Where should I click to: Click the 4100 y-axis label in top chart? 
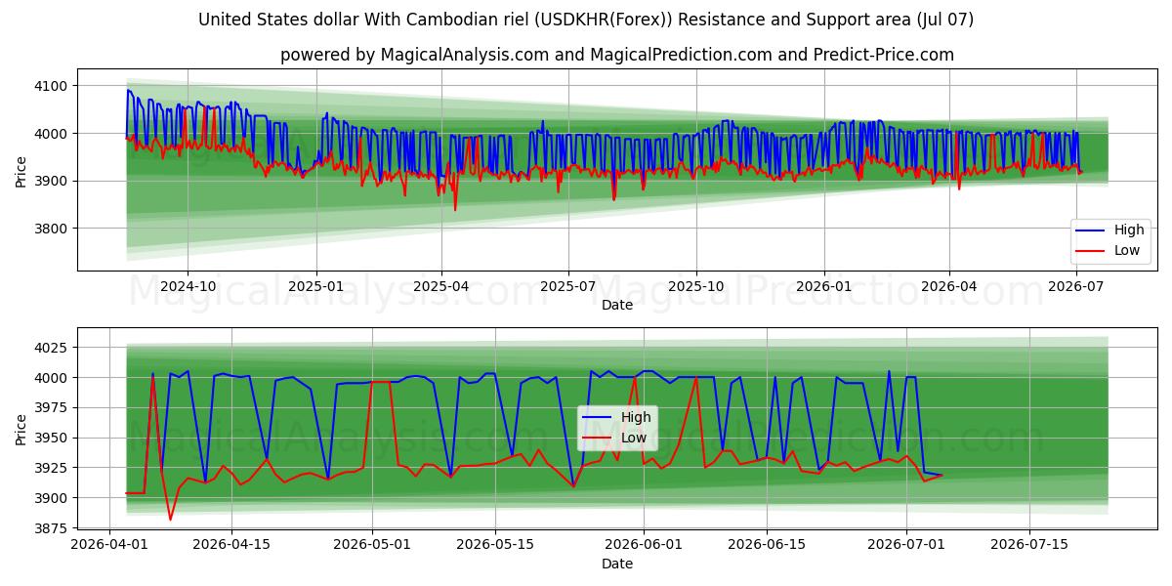point(53,86)
